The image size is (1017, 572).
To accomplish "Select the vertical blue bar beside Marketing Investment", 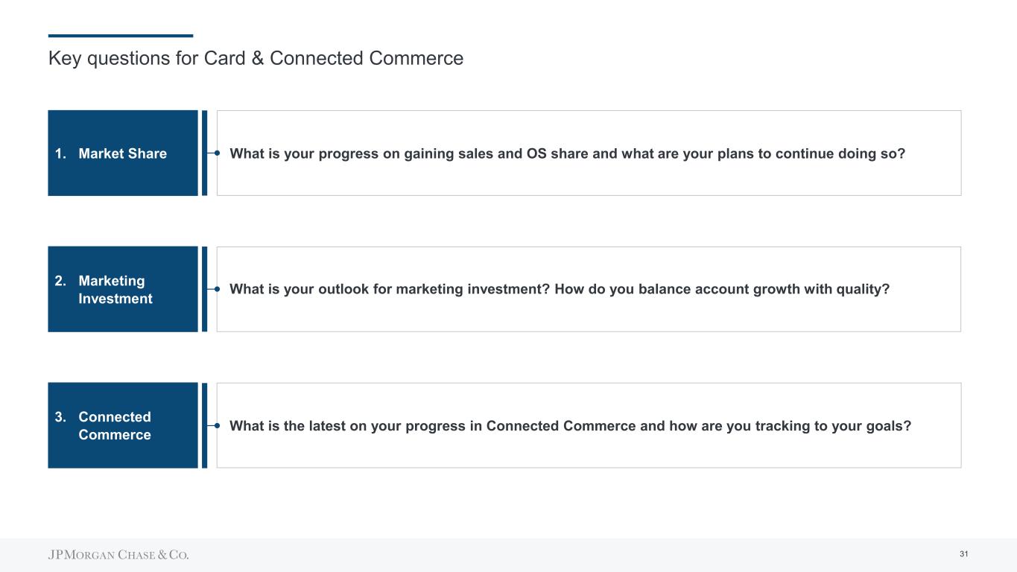I will [x=204, y=289].
